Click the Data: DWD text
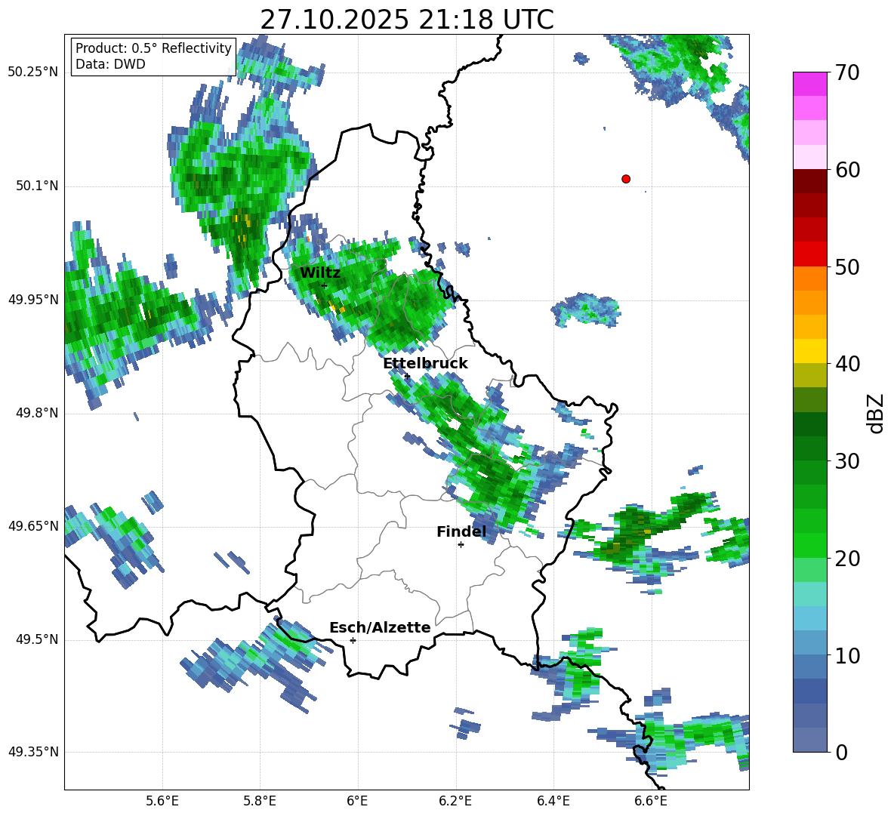The height and width of the screenshot is (816, 894). pyautogui.click(x=110, y=64)
